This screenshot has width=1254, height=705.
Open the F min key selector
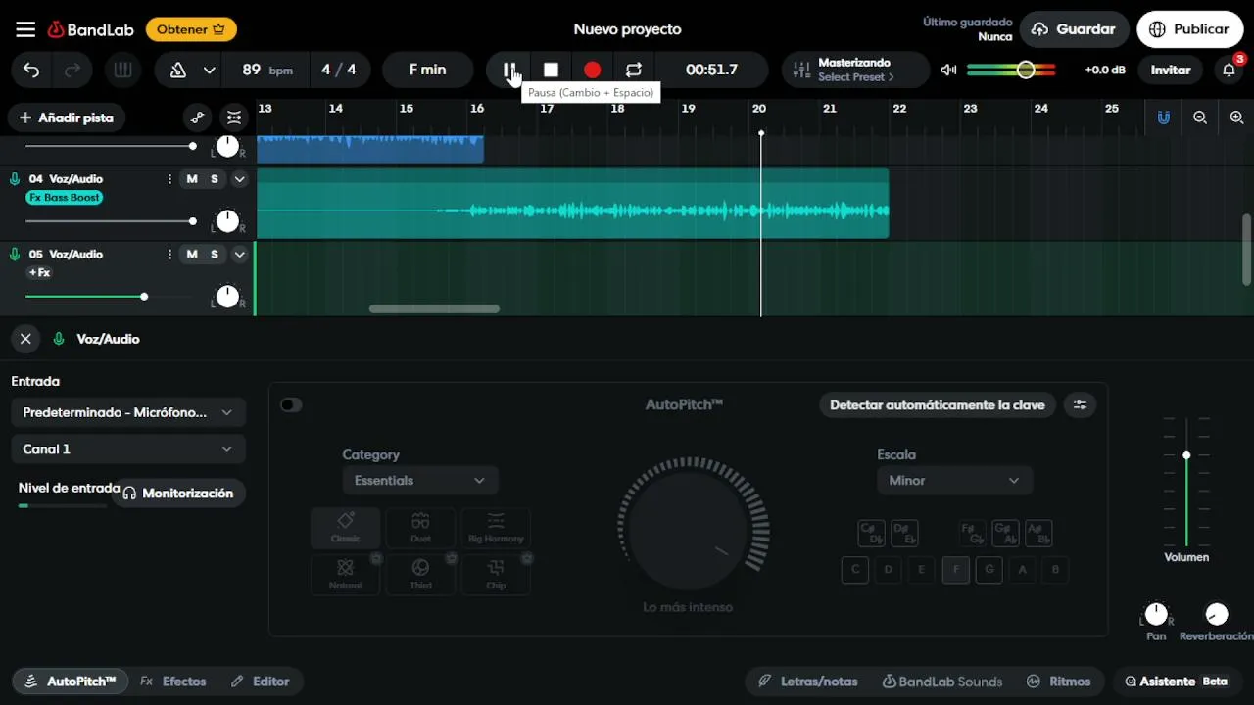427,70
